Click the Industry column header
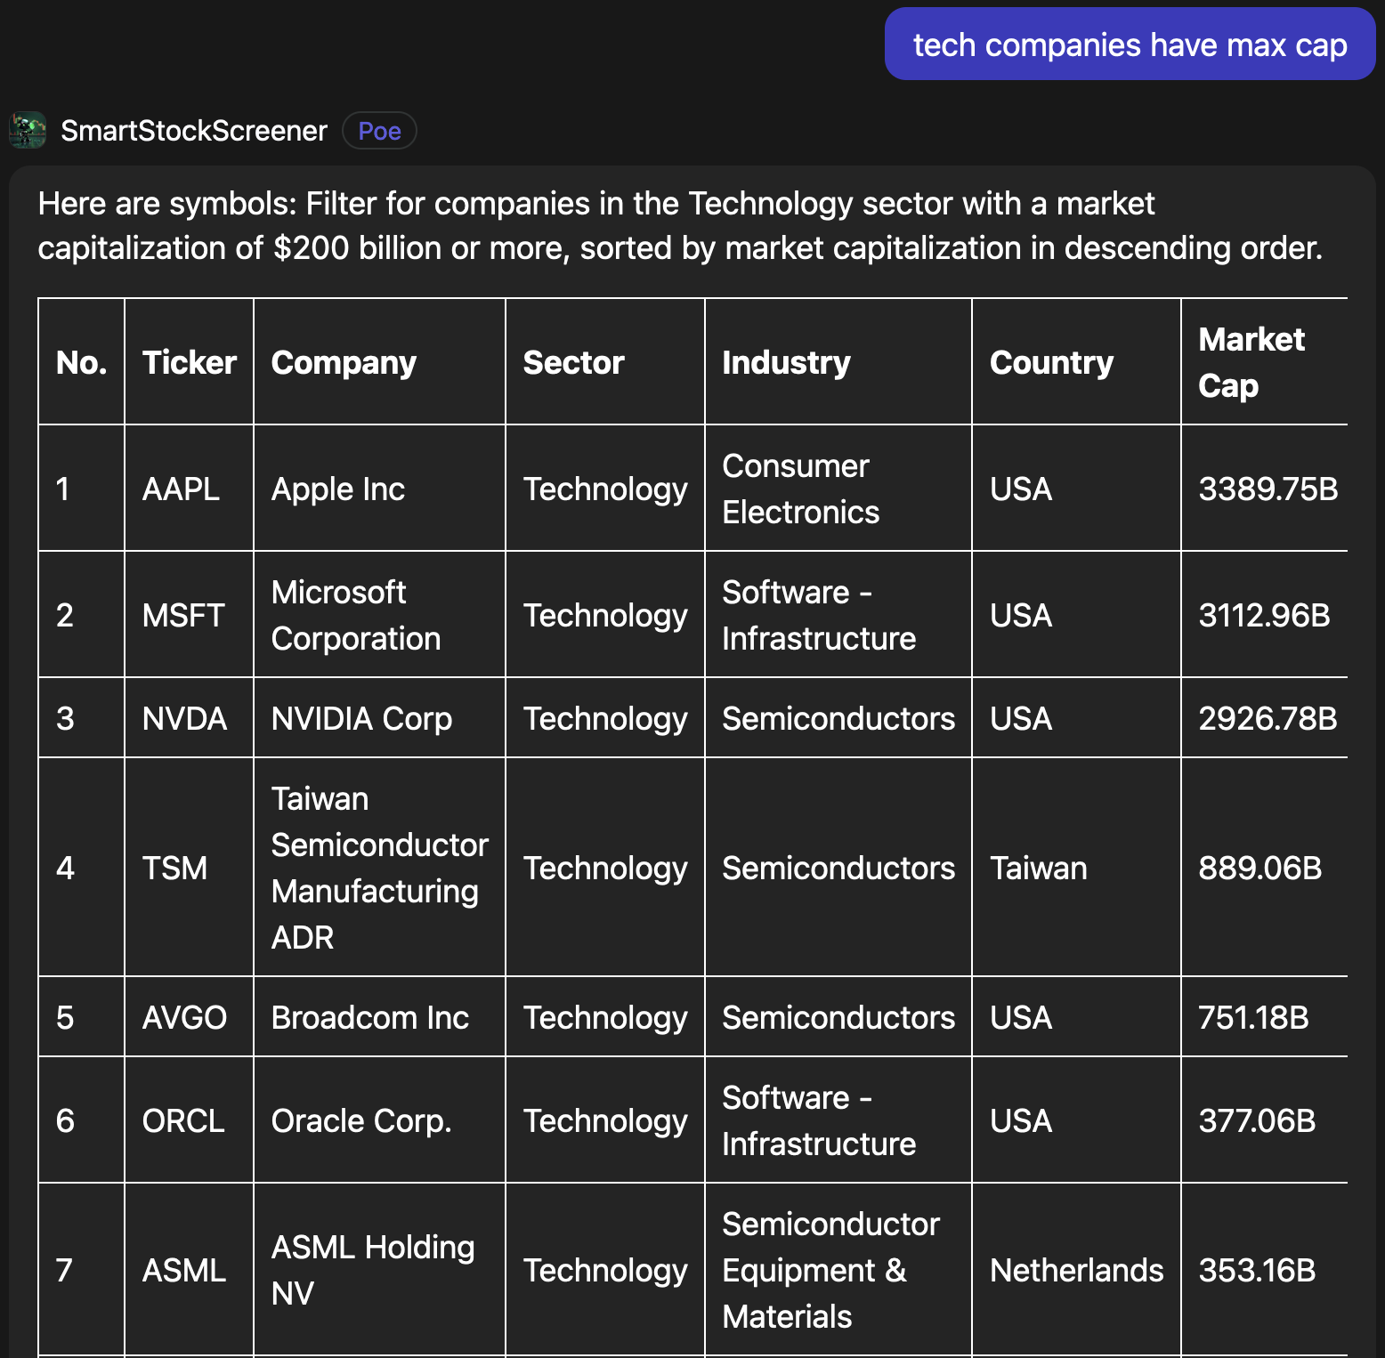Screen dimensions: 1385x1358 tap(786, 362)
